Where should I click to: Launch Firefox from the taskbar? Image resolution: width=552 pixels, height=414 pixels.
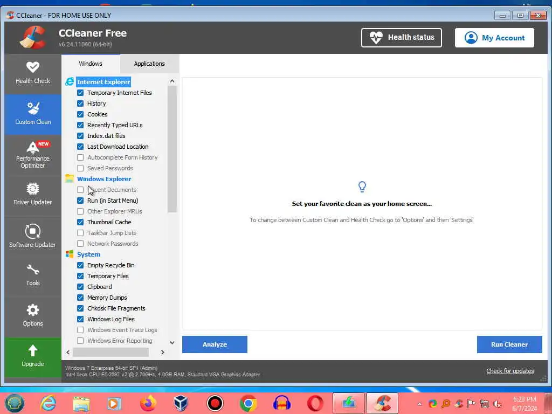tap(148, 403)
